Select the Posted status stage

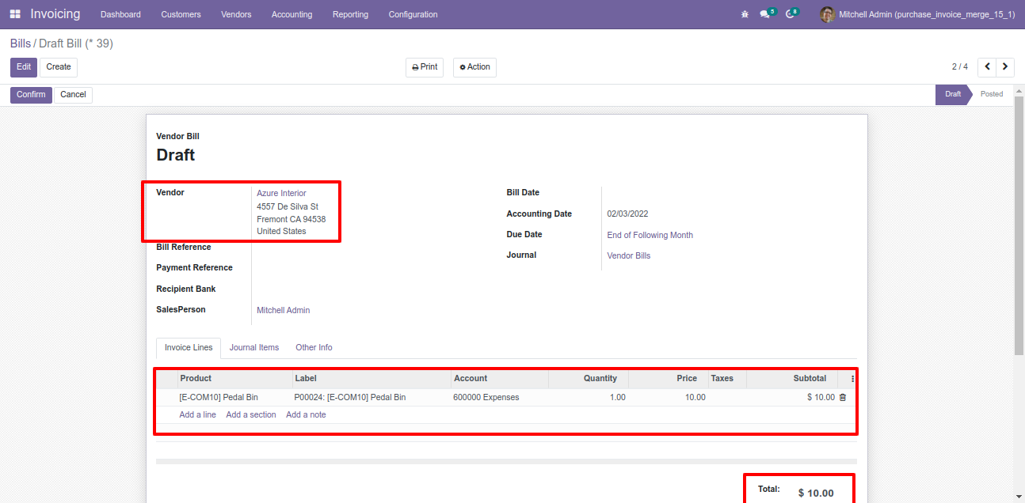pyautogui.click(x=992, y=94)
